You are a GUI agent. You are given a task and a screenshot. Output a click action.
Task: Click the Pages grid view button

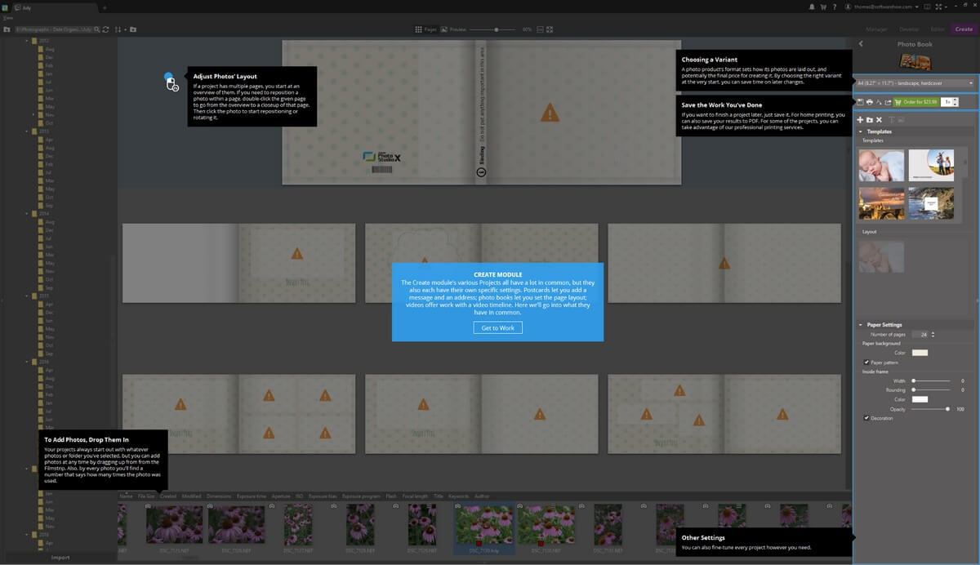[x=425, y=29]
